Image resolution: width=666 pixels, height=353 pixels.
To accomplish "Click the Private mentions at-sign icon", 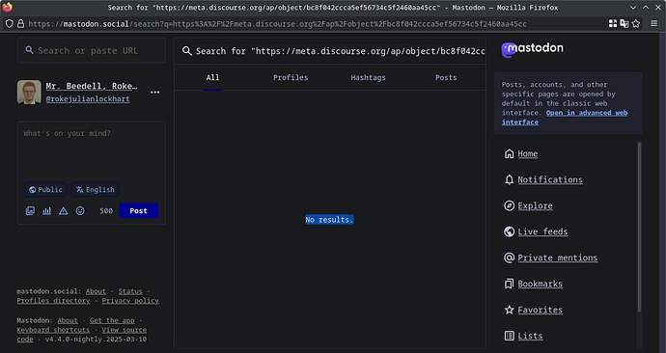I will pos(509,258).
